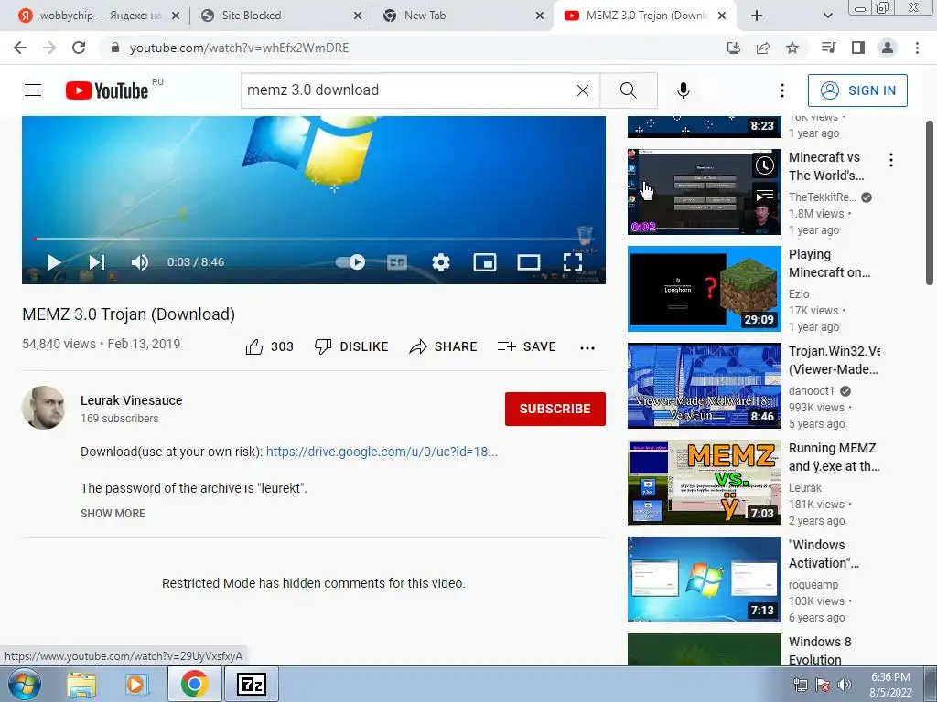Open Leurak Vinesauce channel avatar

[x=44, y=408]
